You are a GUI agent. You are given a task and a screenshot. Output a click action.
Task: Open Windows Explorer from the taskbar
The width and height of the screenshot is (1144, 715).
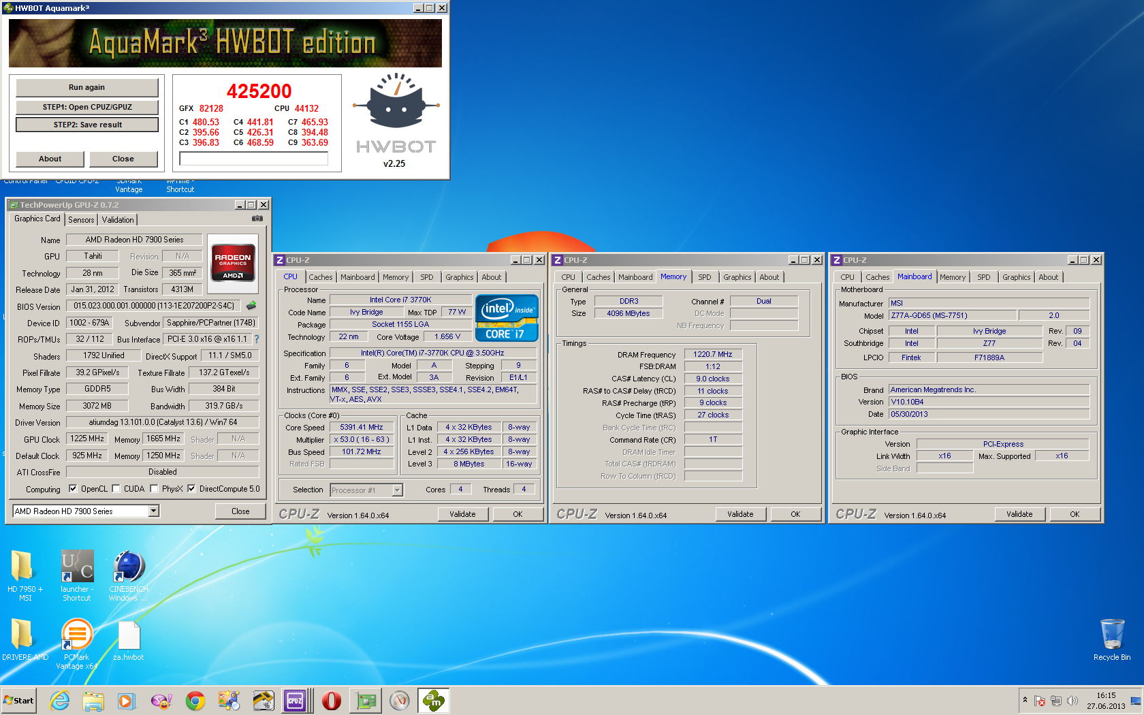point(93,701)
